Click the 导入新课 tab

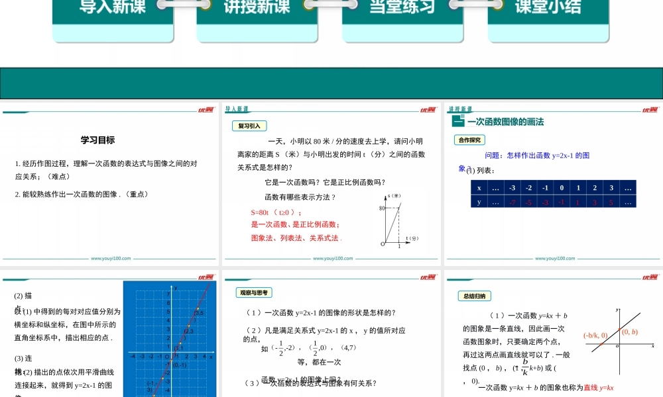tap(113, 9)
